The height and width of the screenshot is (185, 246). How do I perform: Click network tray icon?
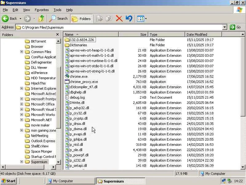224,181
